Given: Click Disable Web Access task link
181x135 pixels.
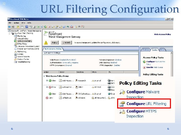Looking at the screenshot, I should (x=155, y=67).
